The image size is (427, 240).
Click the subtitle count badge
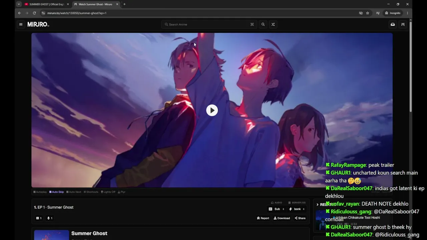click(39, 218)
